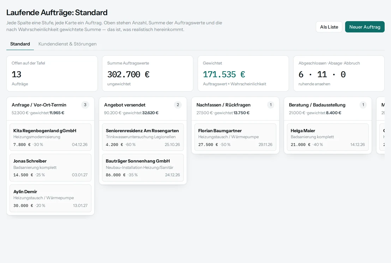
Task: Select the Aylin Demir order card
Action: (50, 198)
